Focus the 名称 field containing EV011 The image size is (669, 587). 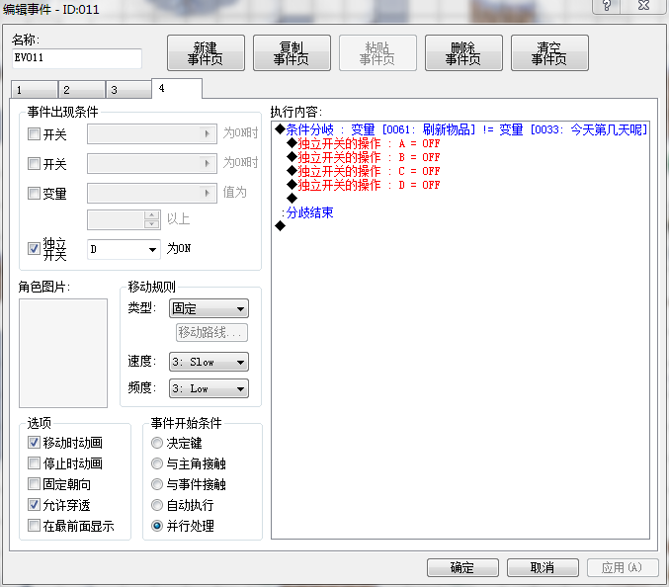pos(77,58)
